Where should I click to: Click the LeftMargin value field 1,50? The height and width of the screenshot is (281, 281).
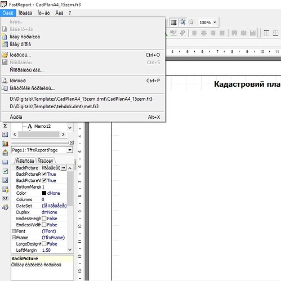54,250
